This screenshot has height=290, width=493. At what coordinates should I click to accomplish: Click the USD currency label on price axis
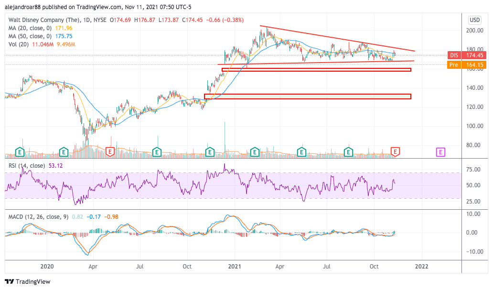[474, 20]
